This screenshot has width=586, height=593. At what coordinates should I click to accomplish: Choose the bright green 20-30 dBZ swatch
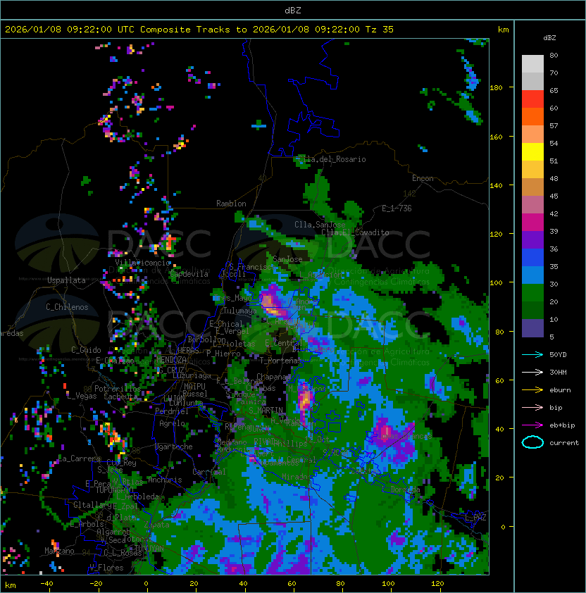[x=532, y=293]
